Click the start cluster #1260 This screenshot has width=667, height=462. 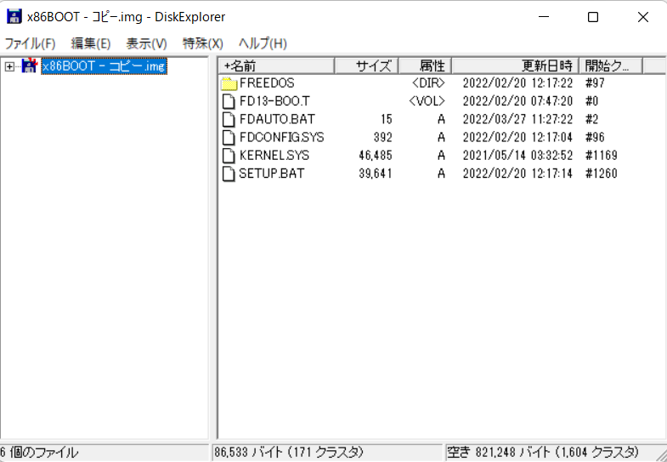click(602, 174)
